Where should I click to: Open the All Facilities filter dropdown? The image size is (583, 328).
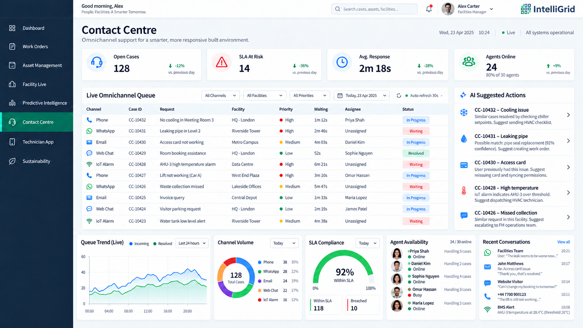265,96
